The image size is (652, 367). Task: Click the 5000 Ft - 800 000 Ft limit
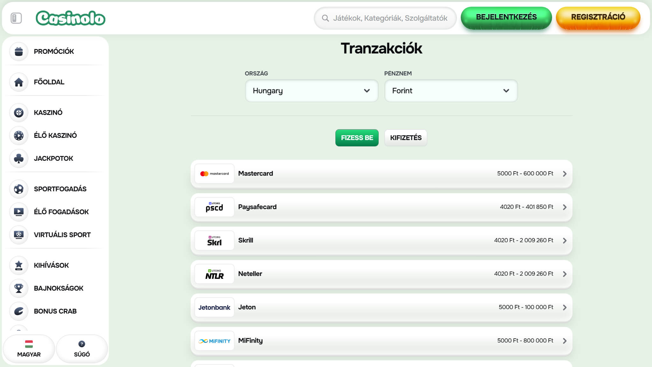(x=525, y=341)
